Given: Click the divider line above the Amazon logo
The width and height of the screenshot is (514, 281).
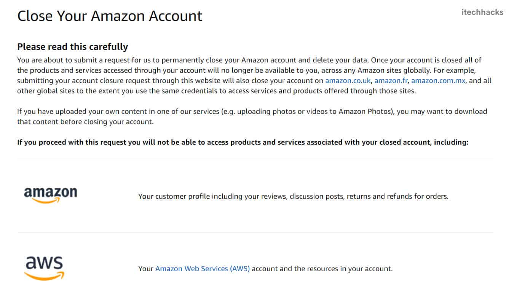Looking at the screenshot, I should click(255, 160).
